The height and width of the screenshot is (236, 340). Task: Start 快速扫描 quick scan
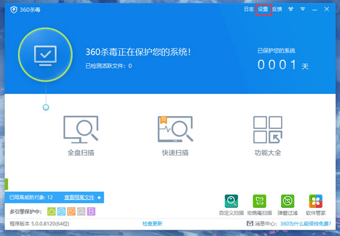[x=176, y=136]
